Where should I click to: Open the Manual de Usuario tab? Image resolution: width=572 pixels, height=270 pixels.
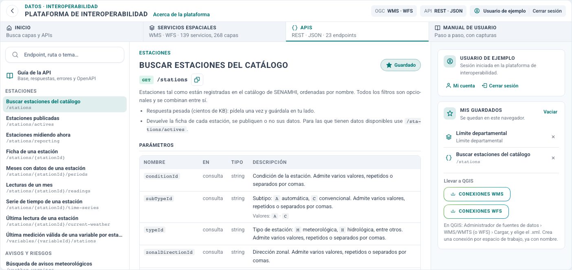tap(500, 31)
